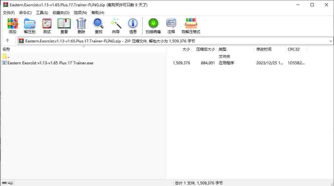Open the 帮助(H) menu

[98, 13]
